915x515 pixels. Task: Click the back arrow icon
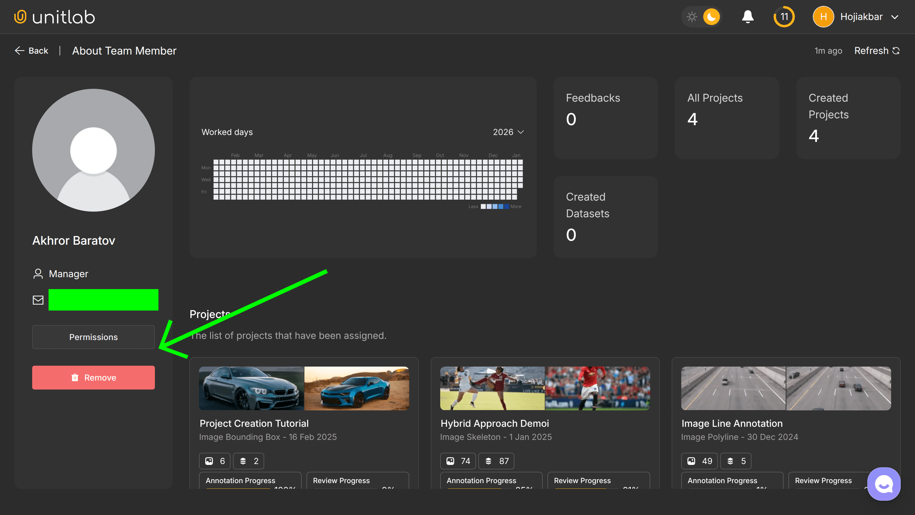tap(20, 51)
